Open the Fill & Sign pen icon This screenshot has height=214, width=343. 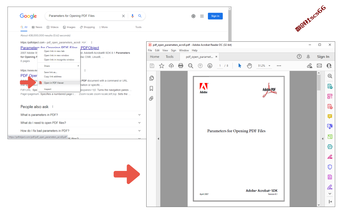click(330, 187)
